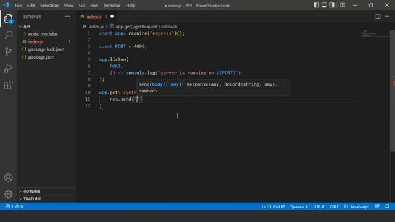The width and height of the screenshot is (395, 222).
Task: Open the Accounts menu icon
Action: click(x=8, y=178)
